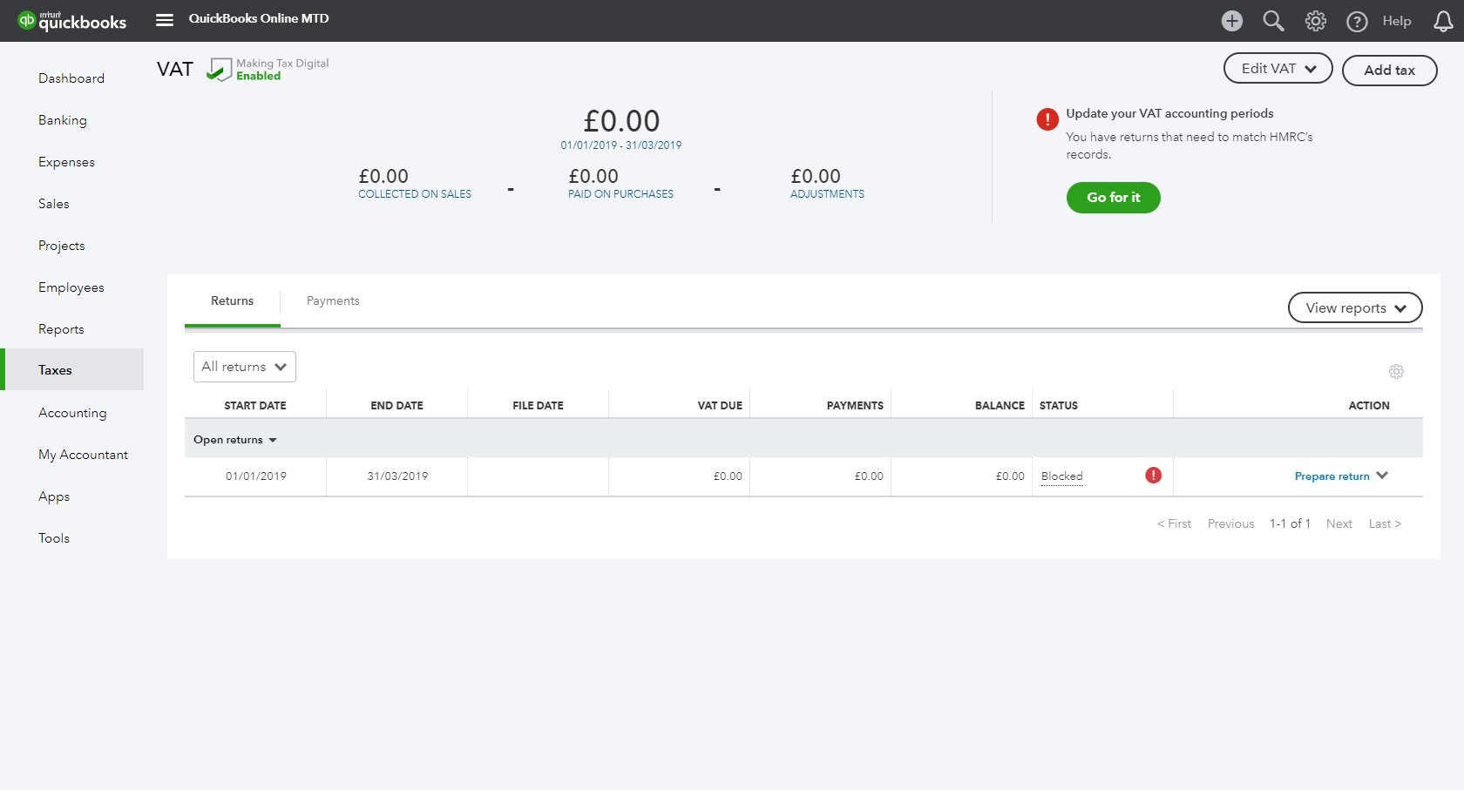The image size is (1464, 790).
Task: Open Accounting in the sidebar
Action: click(x=73, y=413)
